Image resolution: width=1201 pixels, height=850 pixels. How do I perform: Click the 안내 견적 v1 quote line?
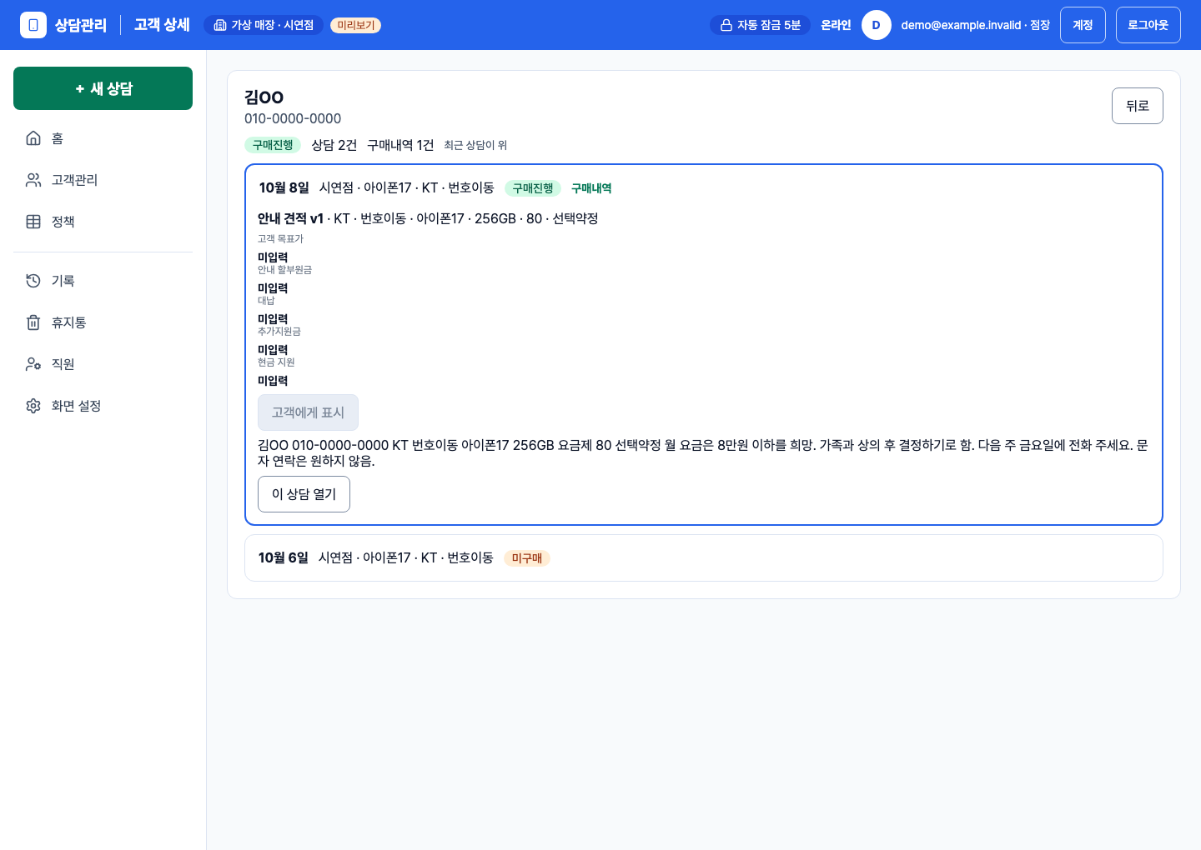click(x=428, y=218)
